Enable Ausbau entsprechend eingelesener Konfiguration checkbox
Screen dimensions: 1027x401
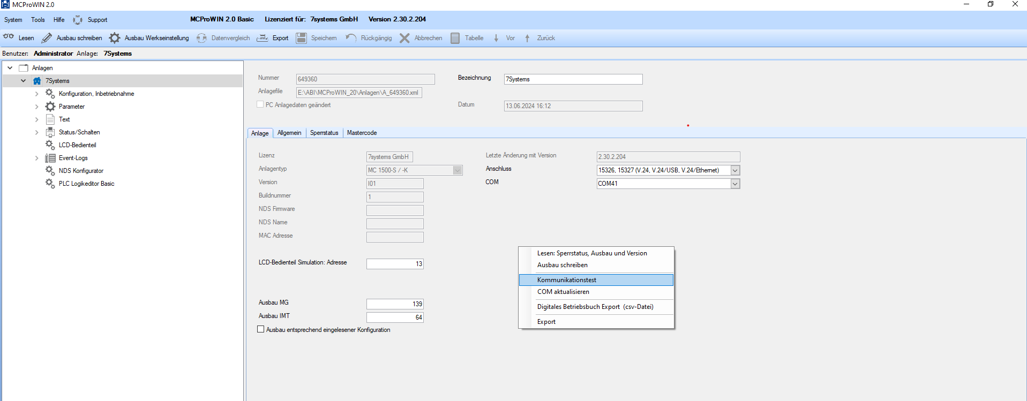coord(261,329)
